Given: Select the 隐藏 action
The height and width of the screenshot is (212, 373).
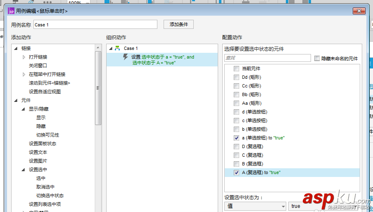Looking at the screenshot, I should pyautogui.click(x=41, y=126).
